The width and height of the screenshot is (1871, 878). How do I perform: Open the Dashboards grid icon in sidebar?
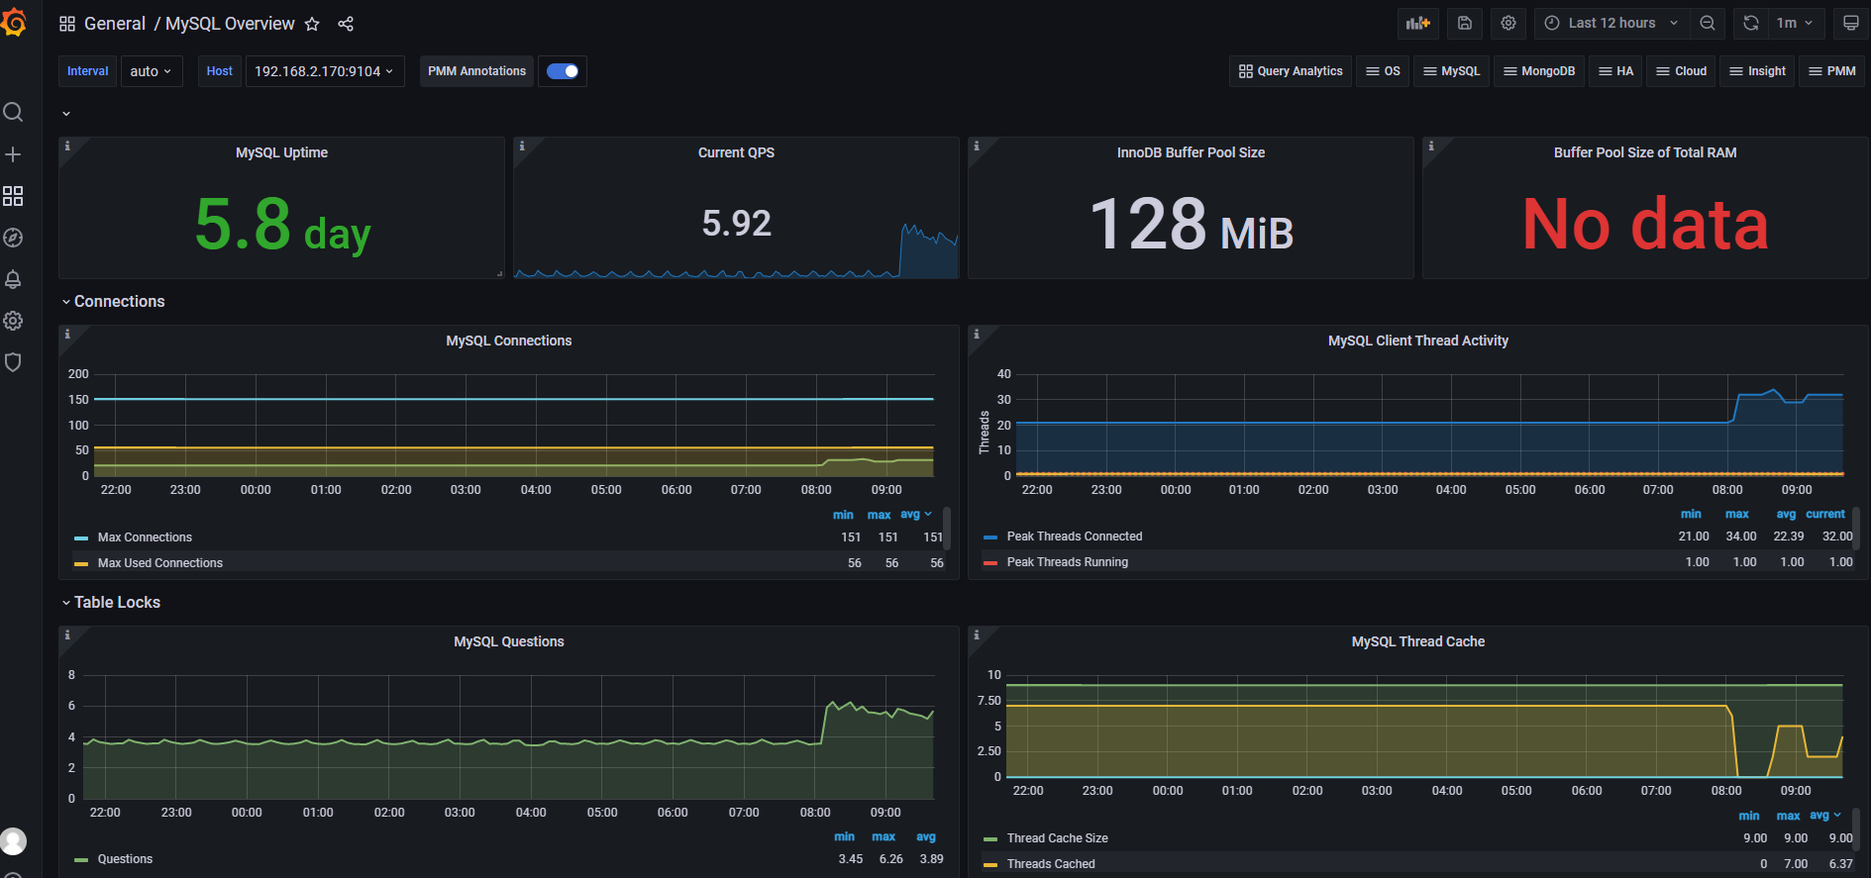point(13,196)
